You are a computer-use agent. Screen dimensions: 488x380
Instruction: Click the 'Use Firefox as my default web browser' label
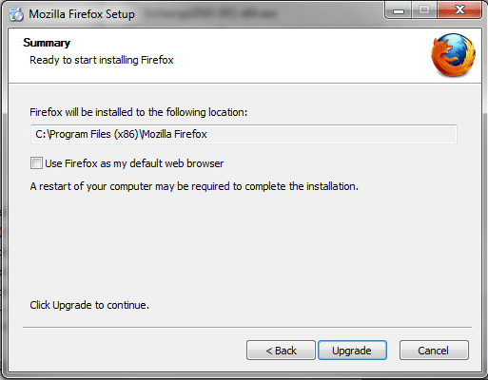(x=134, y=163)
